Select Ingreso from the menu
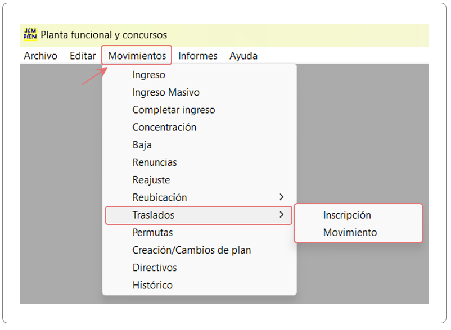The height and width of the screenshot is (330, 451). (199, 75)
